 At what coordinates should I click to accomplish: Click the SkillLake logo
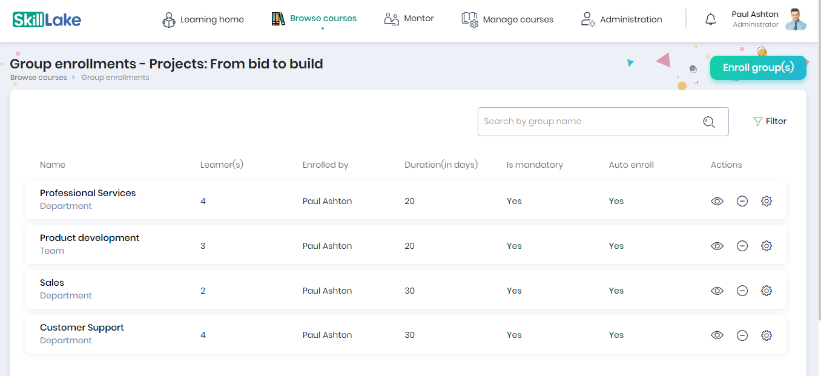coord(47,19)
